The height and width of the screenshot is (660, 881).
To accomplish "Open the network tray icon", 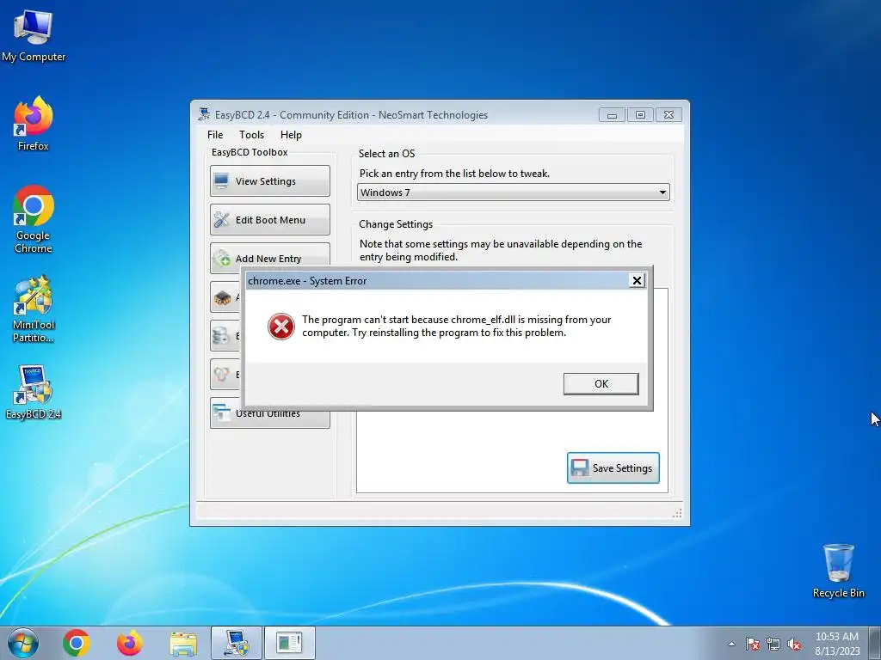I will (x=773, y=644).
